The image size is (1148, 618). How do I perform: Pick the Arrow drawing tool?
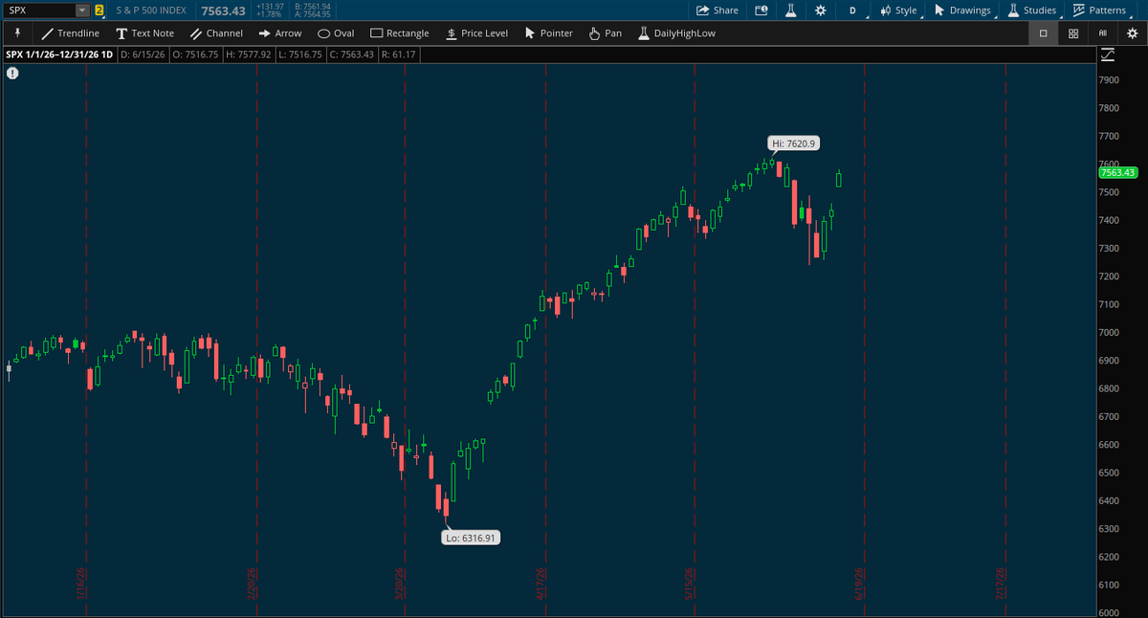point(279,33)
